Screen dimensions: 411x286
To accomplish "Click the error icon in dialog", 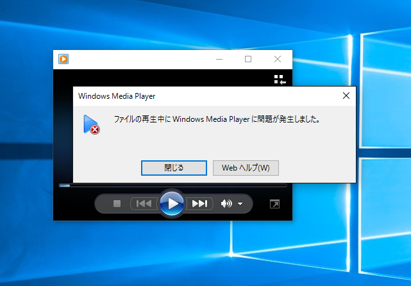I will (91, 124).
